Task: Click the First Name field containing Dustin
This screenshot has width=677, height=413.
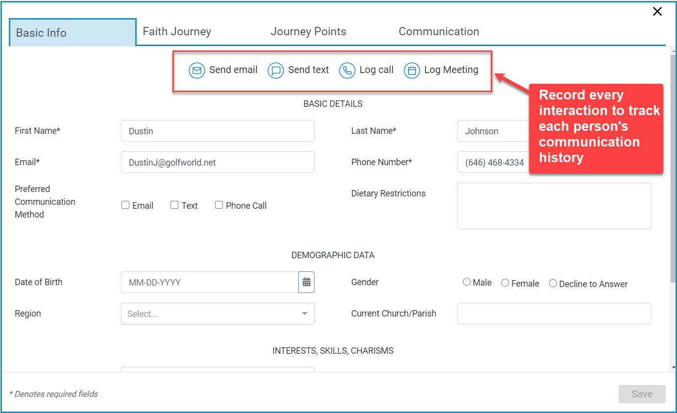Action: tap(218, 131)
